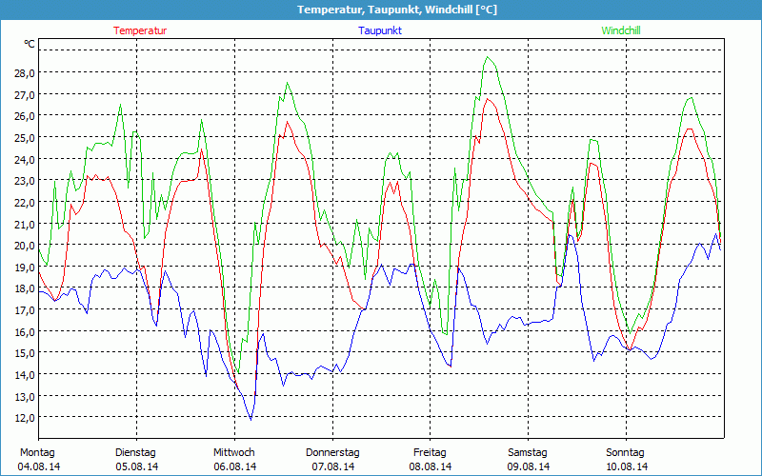
Task: Click the Montag day label
Action: (x=37, y=453)
